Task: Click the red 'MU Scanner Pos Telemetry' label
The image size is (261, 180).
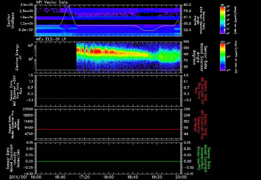Action: point(200,125)
